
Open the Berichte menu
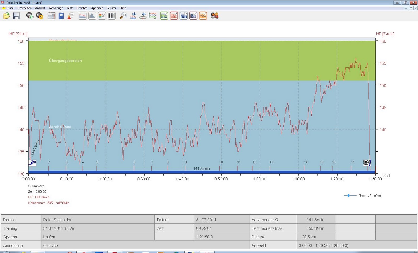(82, 8)
